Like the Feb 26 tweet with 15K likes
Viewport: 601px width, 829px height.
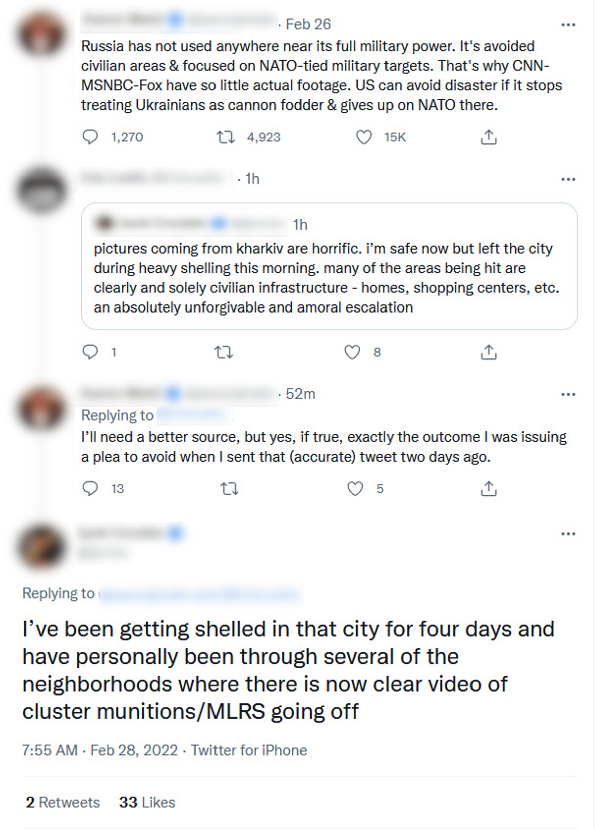pos(364,137)
